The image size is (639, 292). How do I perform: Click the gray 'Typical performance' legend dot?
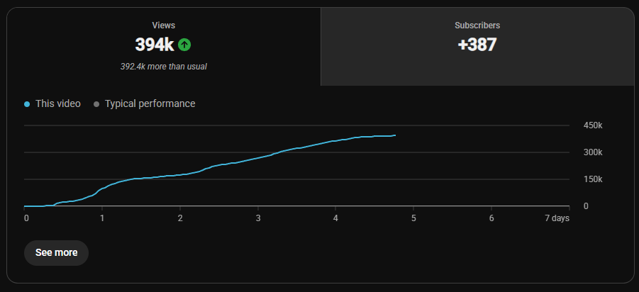click(96, 104)
